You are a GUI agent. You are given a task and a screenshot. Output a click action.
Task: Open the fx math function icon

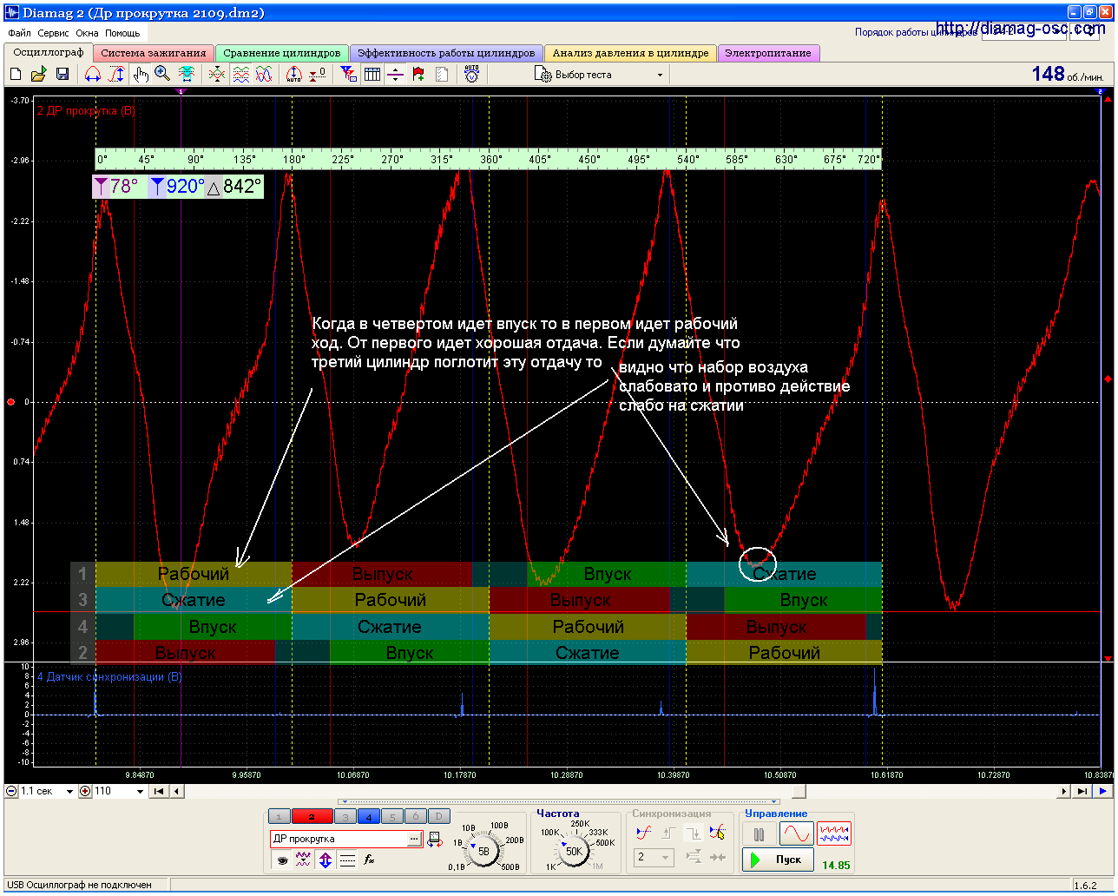pyautogui.click(x=369, y=860)
